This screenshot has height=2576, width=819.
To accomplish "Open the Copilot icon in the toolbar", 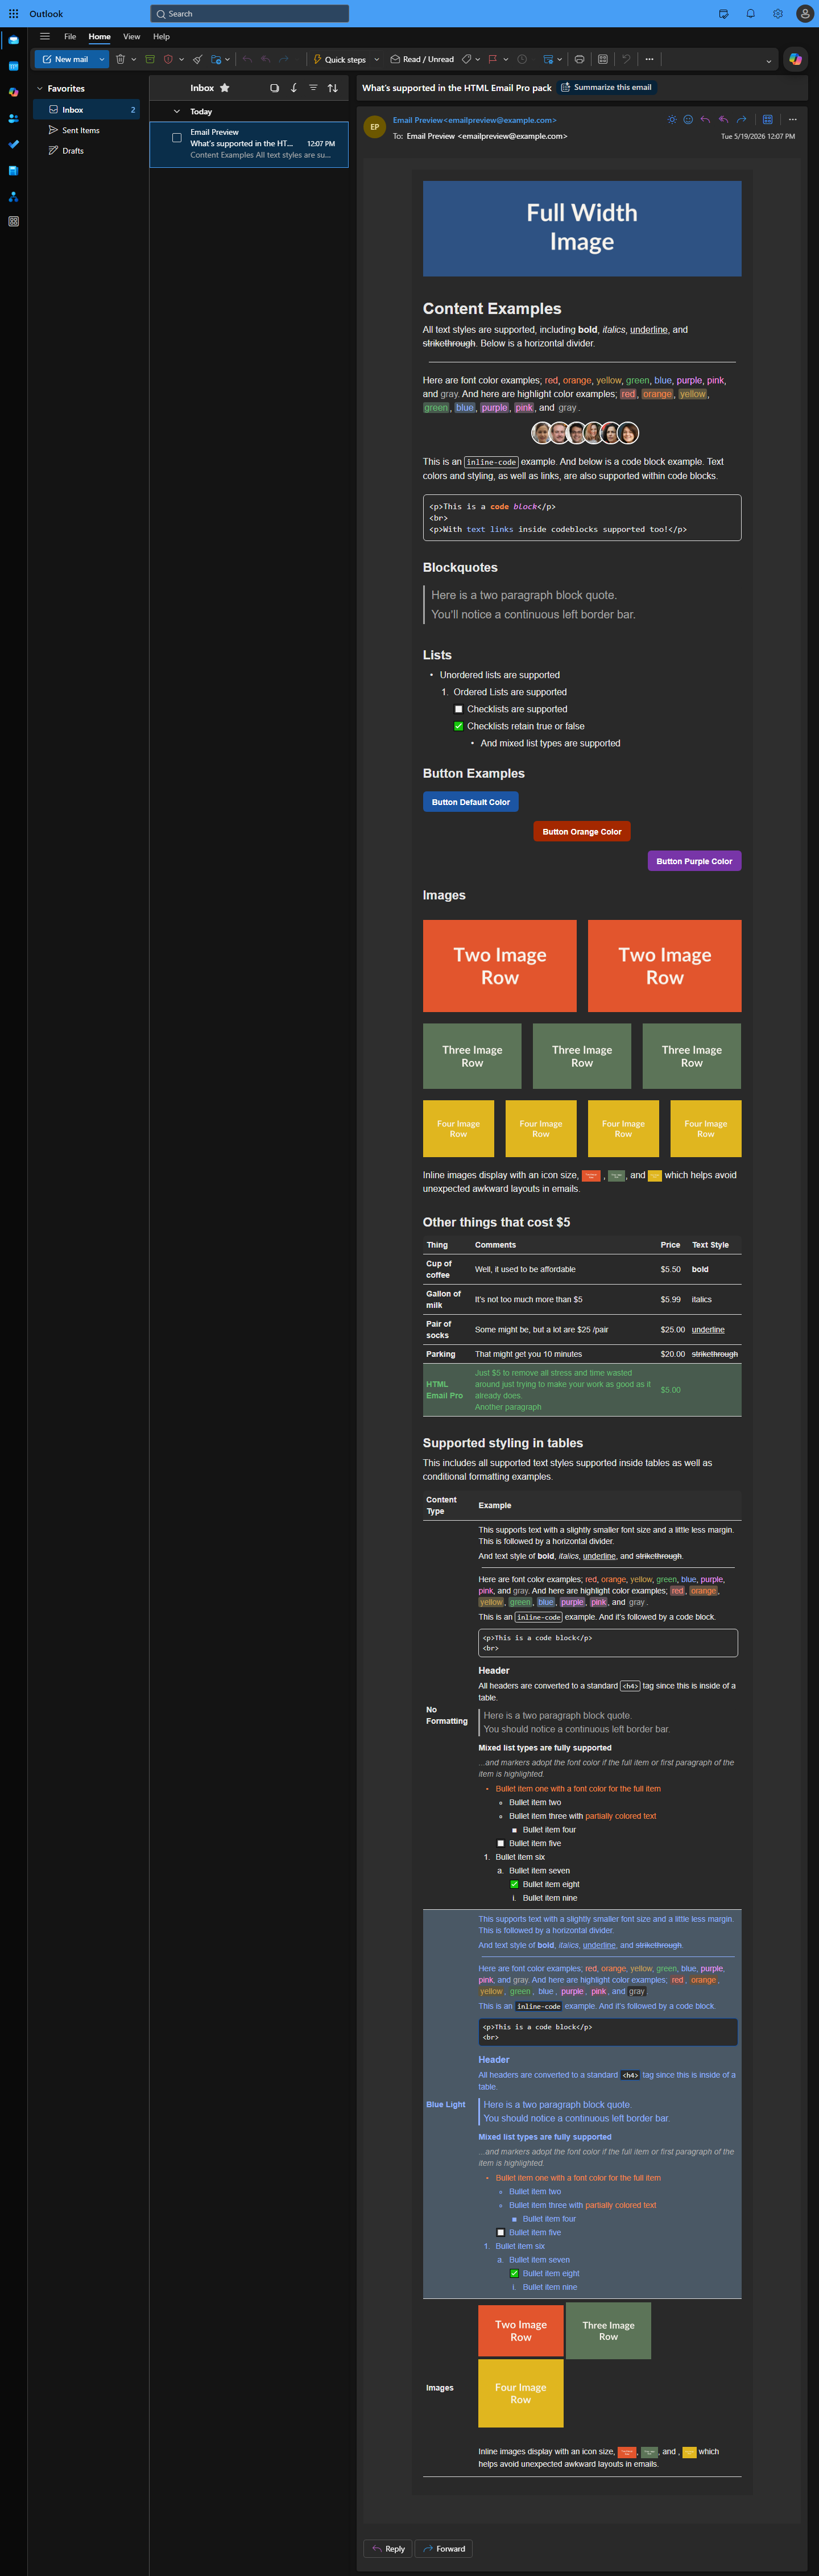I will 795,59.
